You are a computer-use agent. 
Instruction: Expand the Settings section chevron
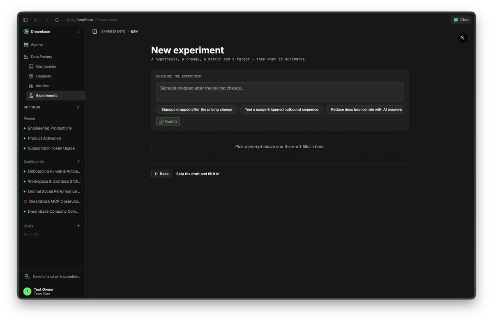point(78,107)
